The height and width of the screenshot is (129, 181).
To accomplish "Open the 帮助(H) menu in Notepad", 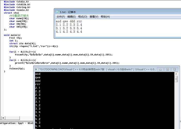I will 105,17.
